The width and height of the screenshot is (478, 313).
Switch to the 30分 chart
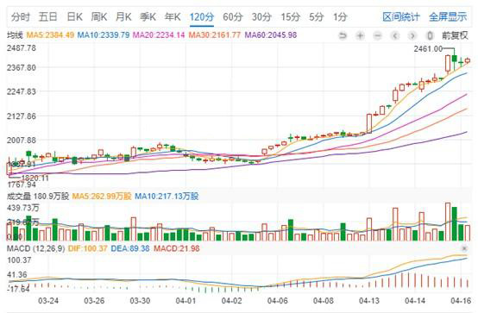(x=261, y=16)
